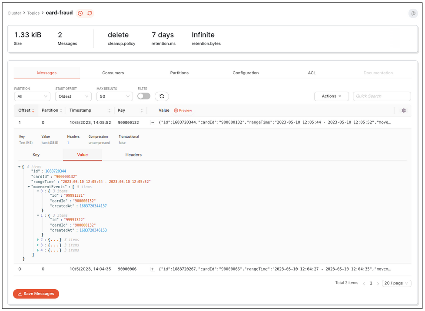Click the live-tail play icon beside card-fraud
The width and height of the screenshot is (425, 311).
[x=80, y=13]
